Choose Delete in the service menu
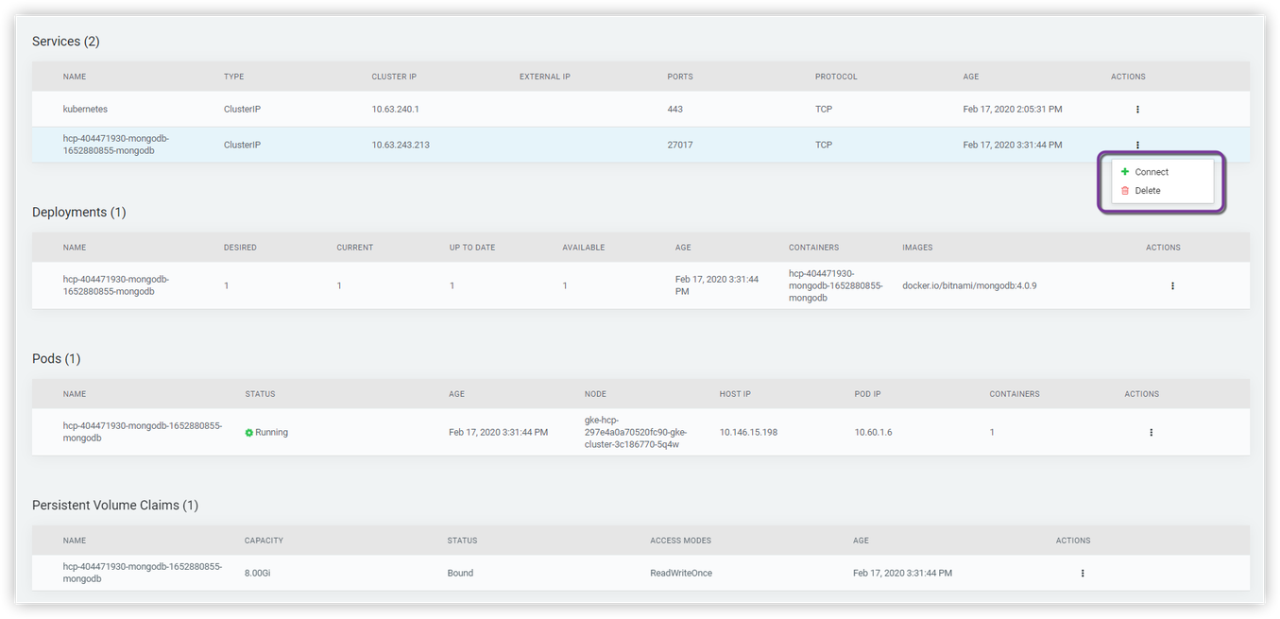This screenshot has width=1280, height=619. click(1148, 191)
